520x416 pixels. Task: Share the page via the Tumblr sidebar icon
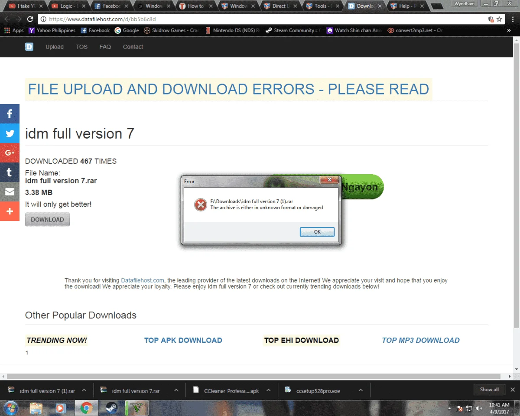pos(10,172)
